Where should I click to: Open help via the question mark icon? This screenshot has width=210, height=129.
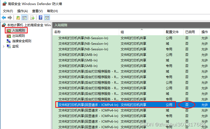click(40, 17)
